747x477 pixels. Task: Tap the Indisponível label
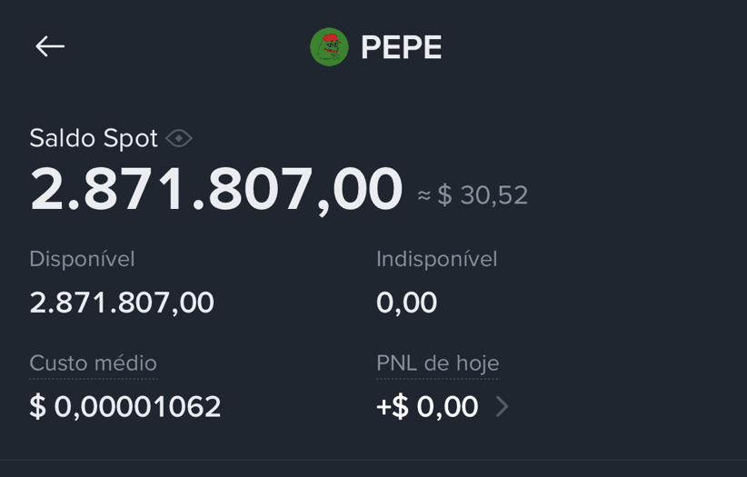pyautogui.click(x=437, y=259)
